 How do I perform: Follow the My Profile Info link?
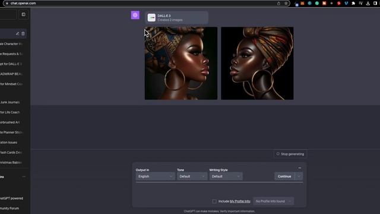coord(240,202)
